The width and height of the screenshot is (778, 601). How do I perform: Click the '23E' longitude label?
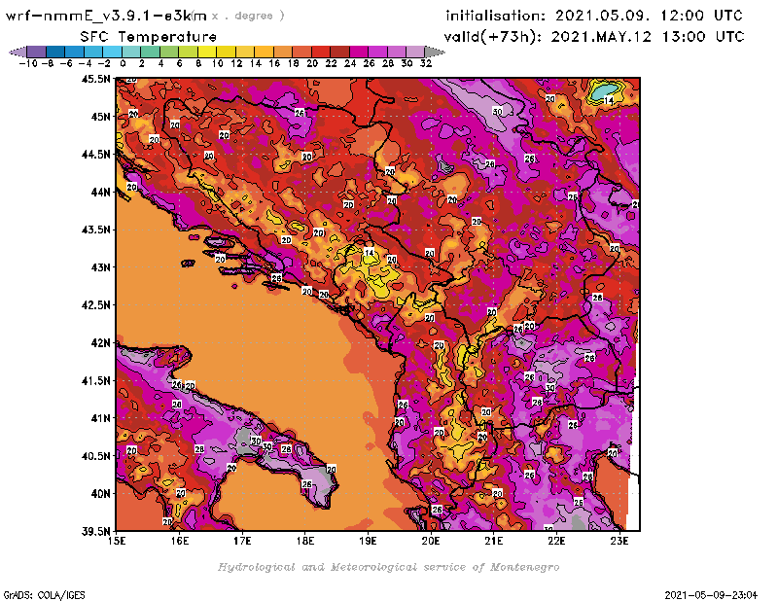click(619, 541)
